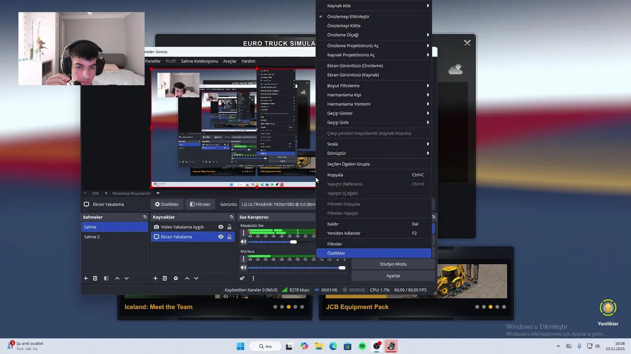
Task: Move scene up arrow in Sahneler panel
Action: pos(117,278)
